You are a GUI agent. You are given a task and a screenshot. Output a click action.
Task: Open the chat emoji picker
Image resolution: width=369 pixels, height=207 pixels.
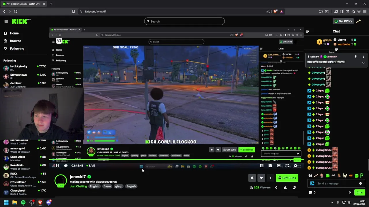360,183
